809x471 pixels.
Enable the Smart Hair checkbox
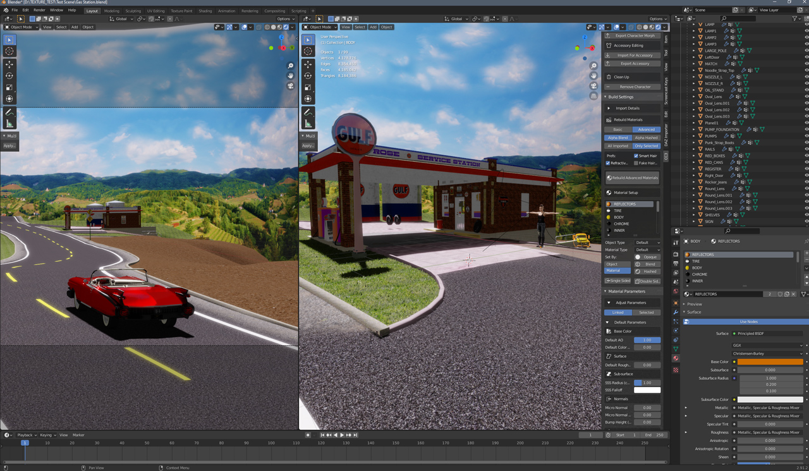click(x=636, y=156)
